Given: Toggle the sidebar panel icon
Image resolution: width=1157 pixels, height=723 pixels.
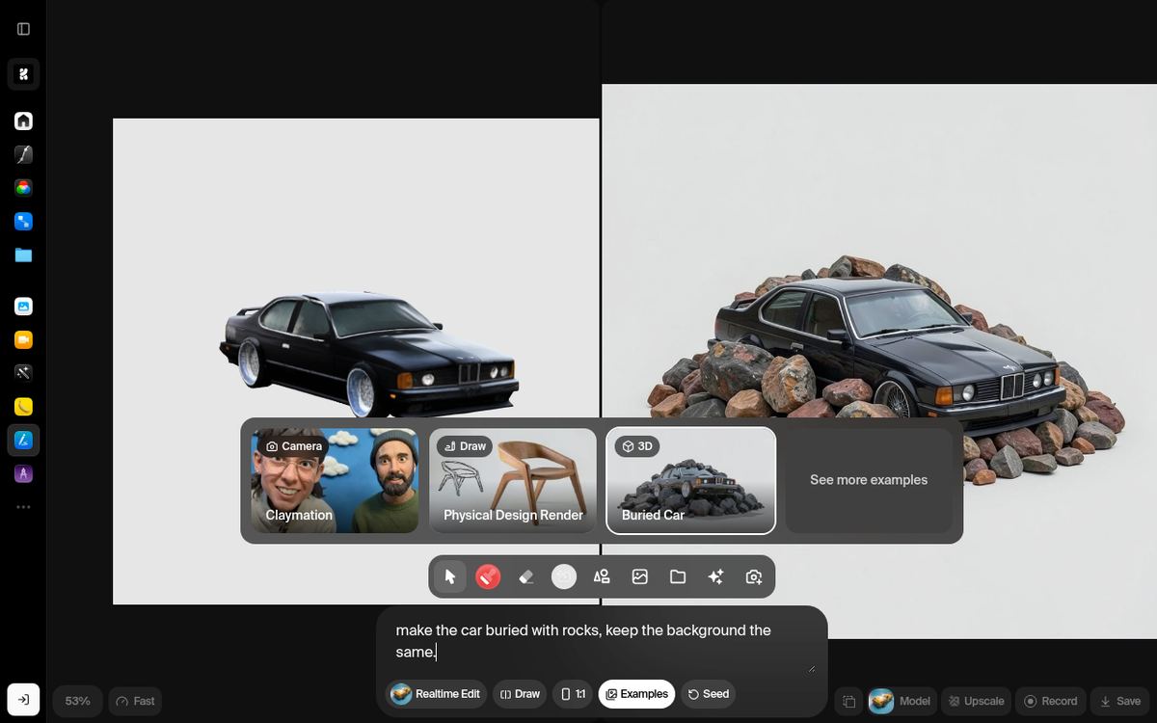Looking at the screenshot, I should [x=23, y=29].
